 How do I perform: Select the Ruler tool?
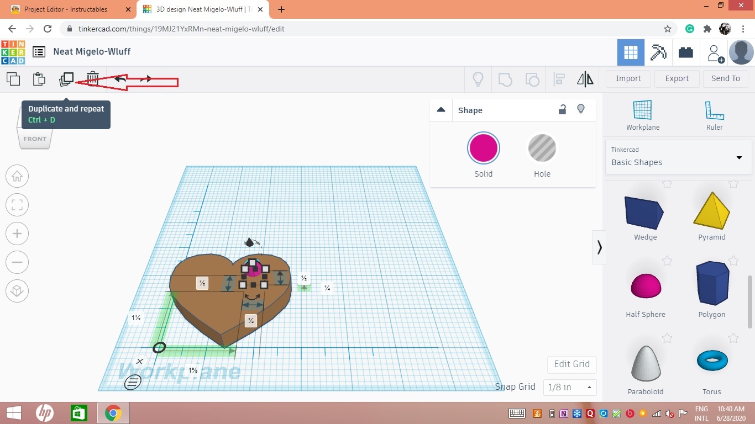point(715,115)
